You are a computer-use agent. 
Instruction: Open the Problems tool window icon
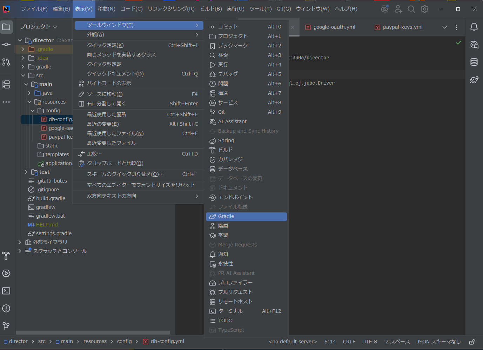(6, 308)
